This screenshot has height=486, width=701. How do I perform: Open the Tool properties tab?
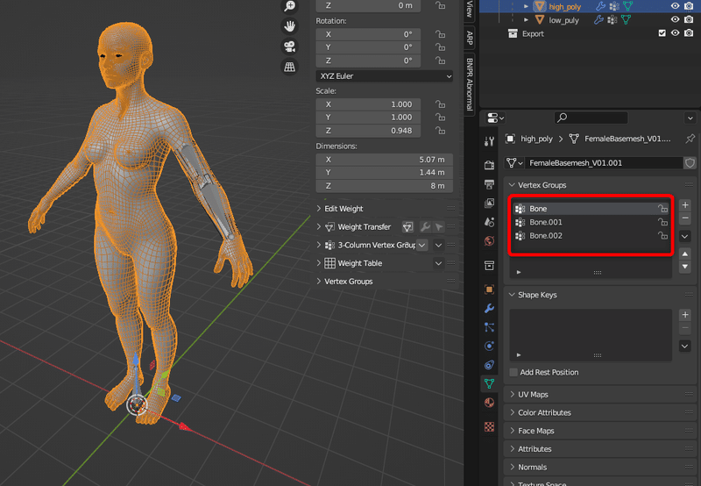pyautogui.click(x=489, y=142)
